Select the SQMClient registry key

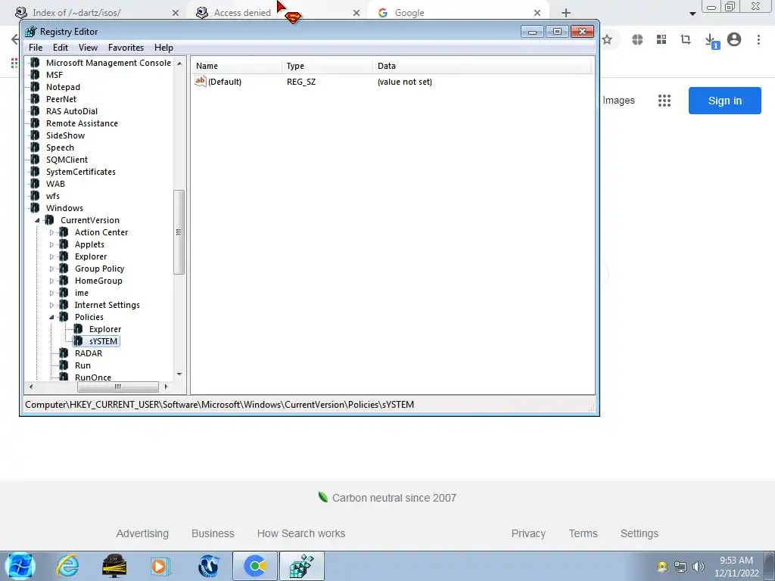(67, 160)
